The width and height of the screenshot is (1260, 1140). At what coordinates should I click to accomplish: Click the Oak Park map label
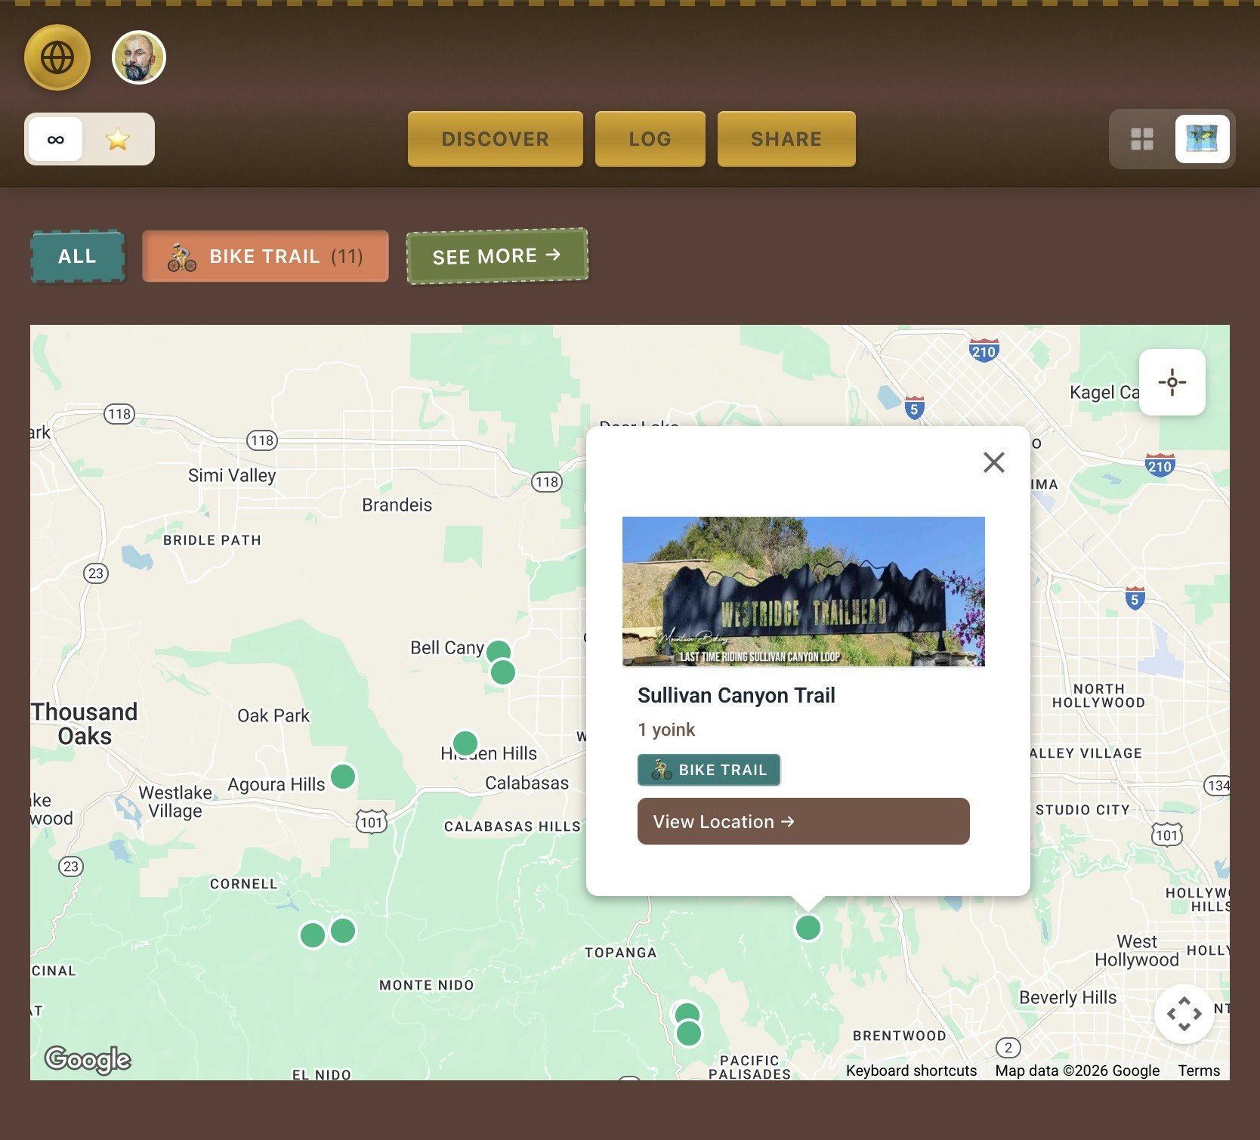tap(273, 715)
